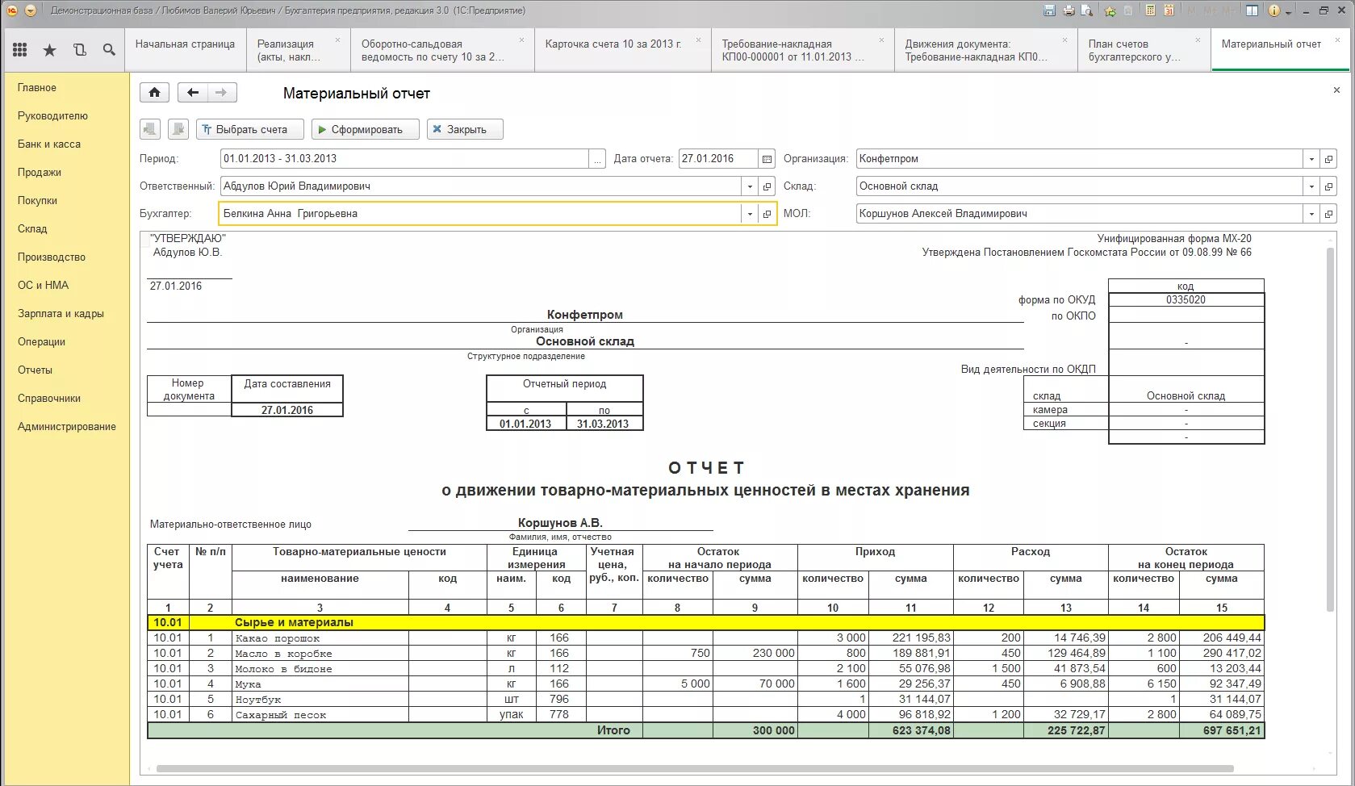Image resolution: width=1355 pixels, height=786 pixels.
Task: Click the first report settings icon before Выбрать счета
Action: coord(150,129)
